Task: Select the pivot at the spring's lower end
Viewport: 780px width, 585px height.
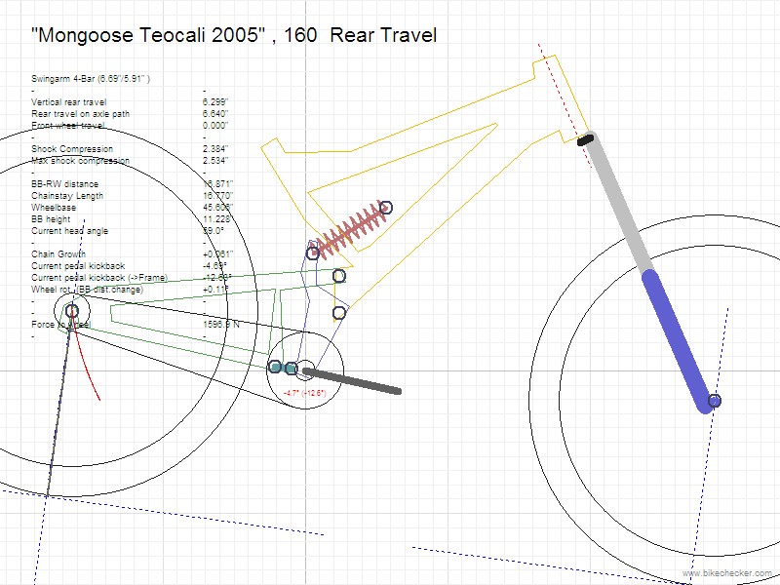Action: (x=313, y=253)
